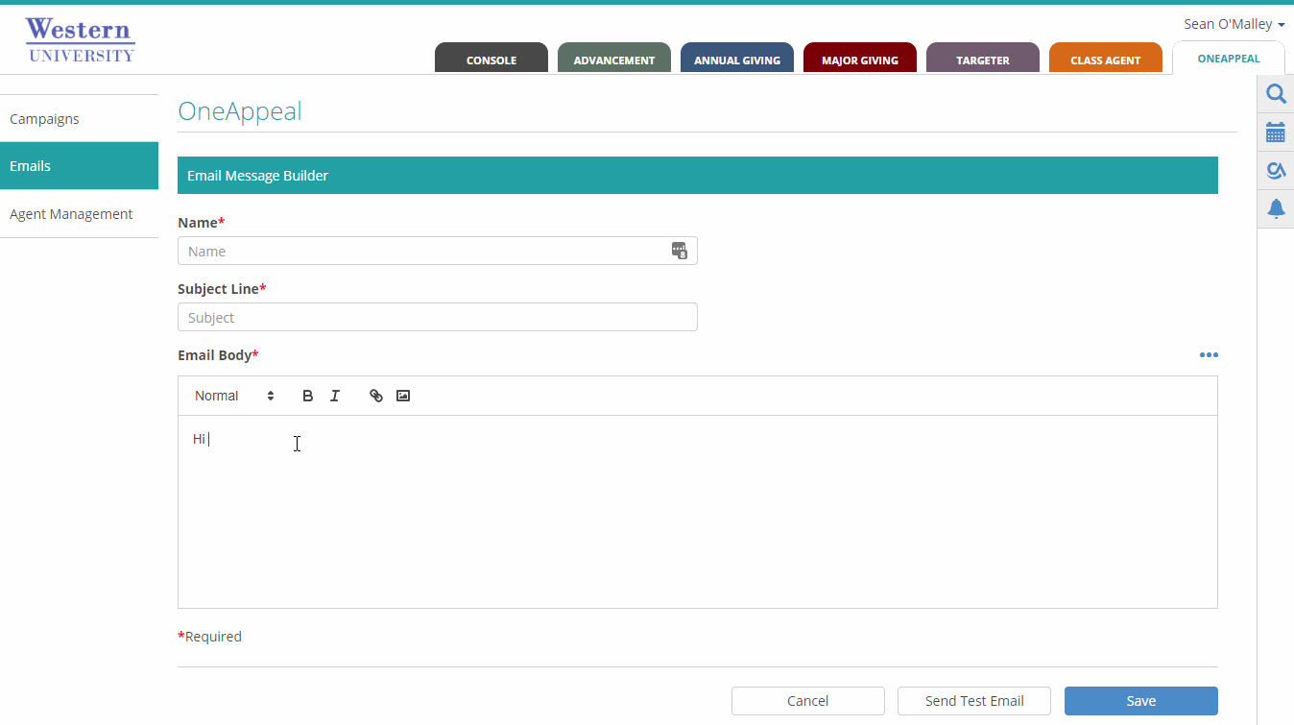This screenshot has height=725, width=1294.
Task: Open the Email Body more options menu
Action: [1209, 354]
